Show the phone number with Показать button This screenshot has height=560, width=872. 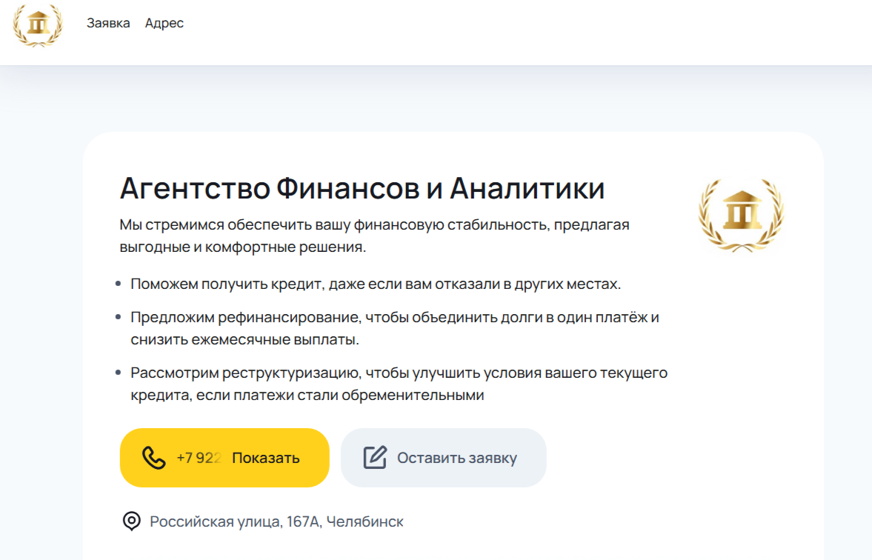click(x=224, y=458)
